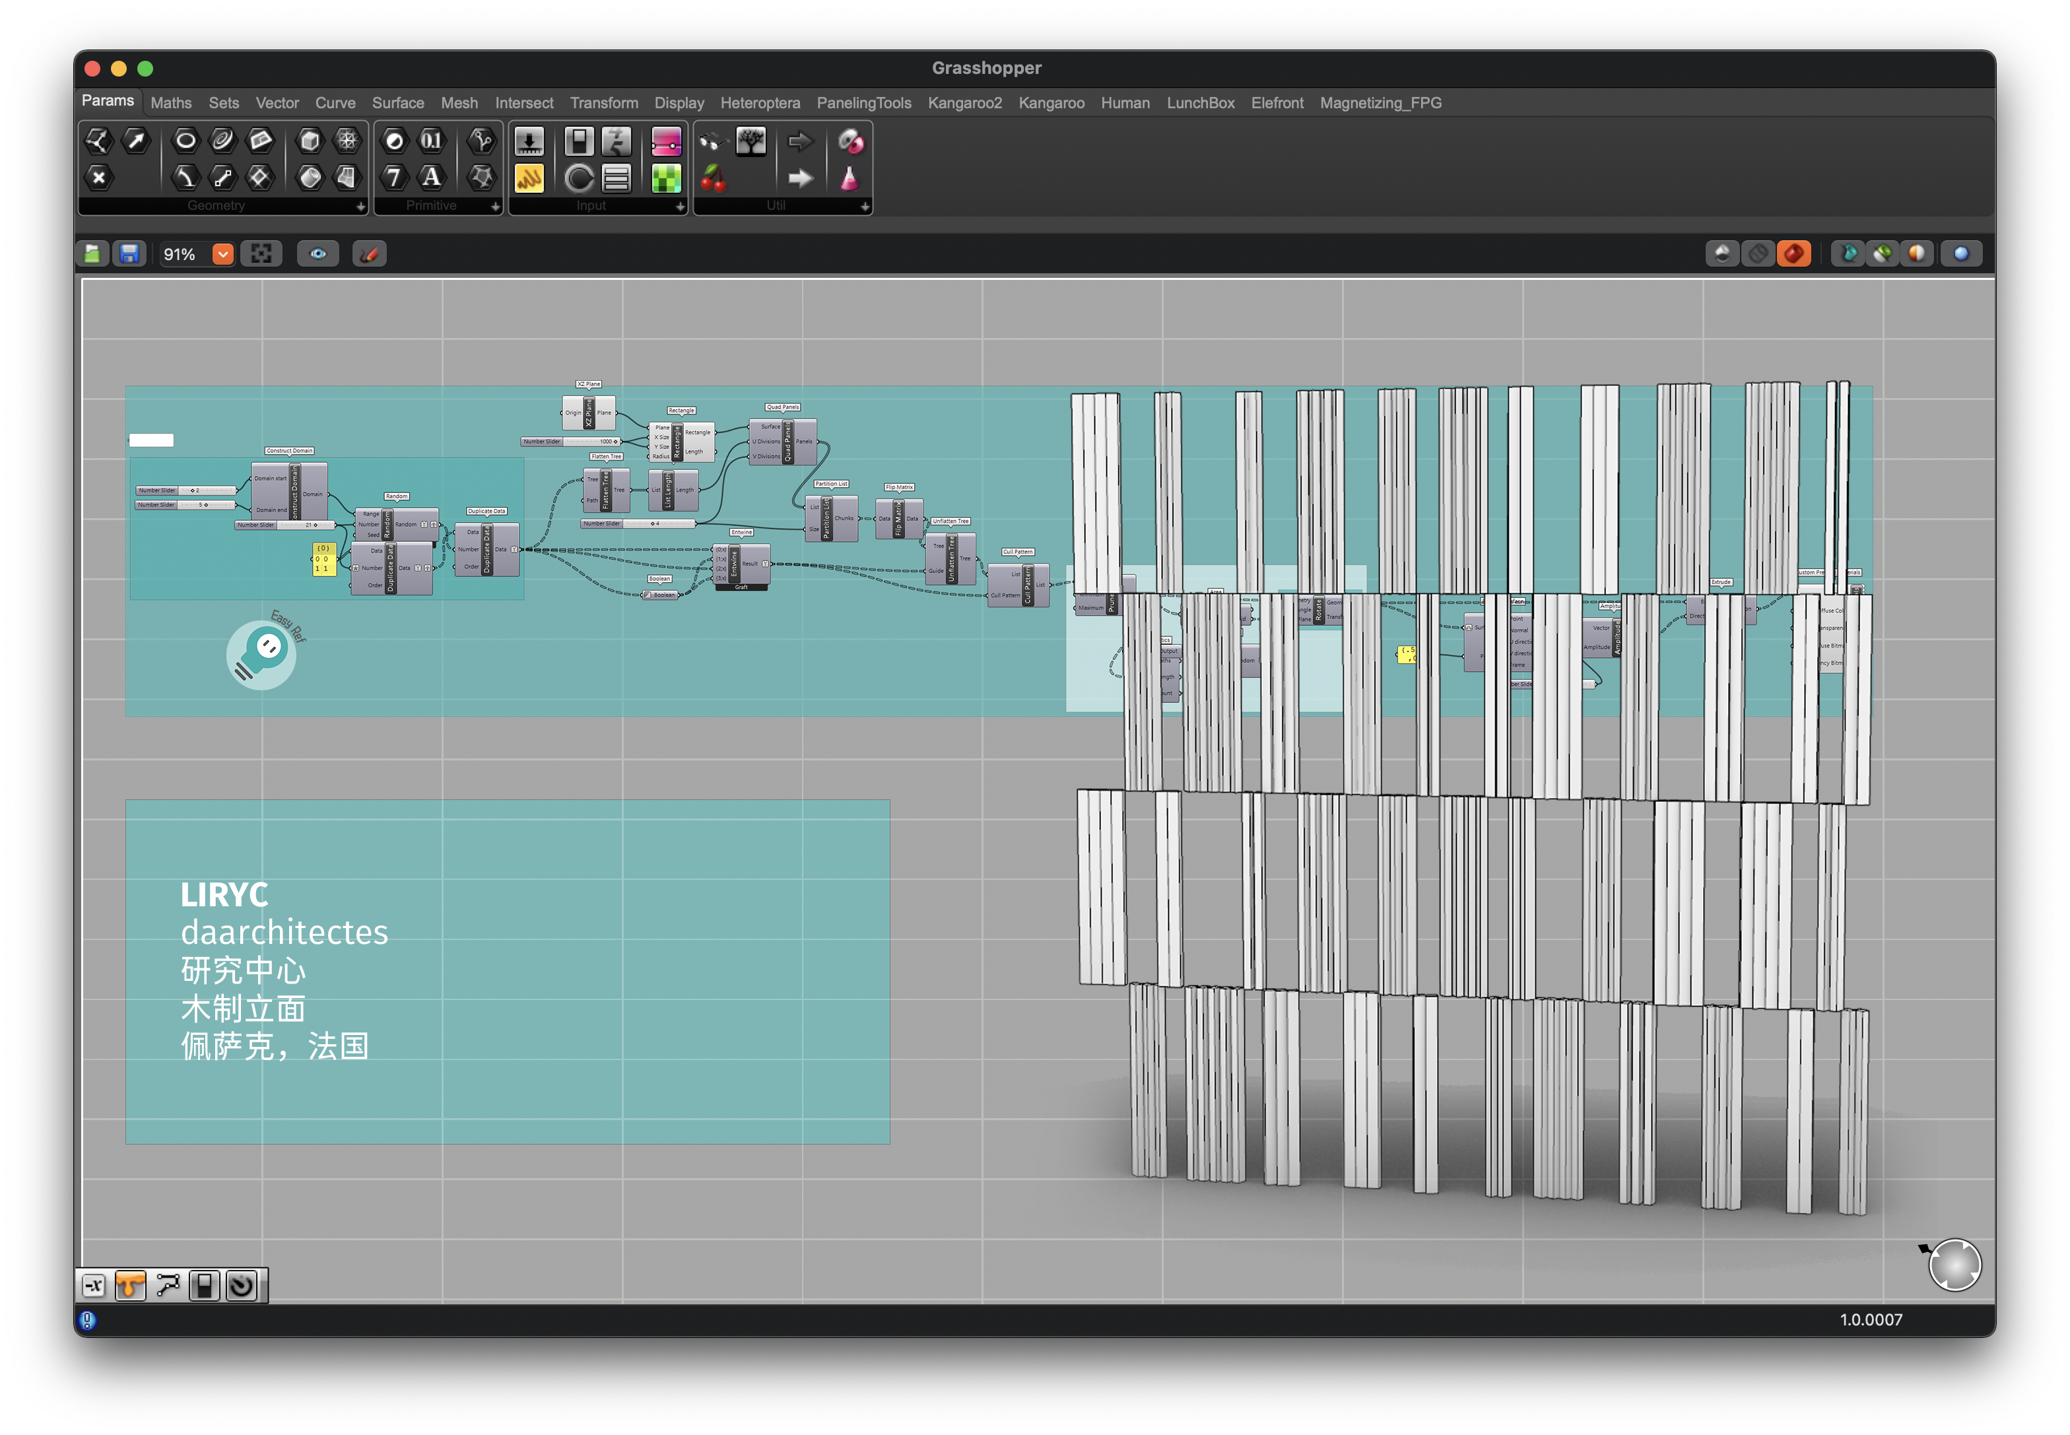Select the Panel component yellow icon
2070x1435 pixels.
tap(528, 178)
